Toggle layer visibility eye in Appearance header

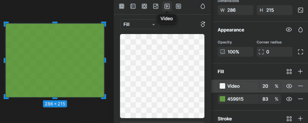pyautogui.click(x=289, y=30)
